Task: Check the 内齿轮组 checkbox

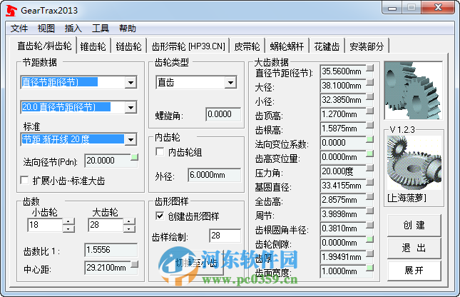Action: 160,152
